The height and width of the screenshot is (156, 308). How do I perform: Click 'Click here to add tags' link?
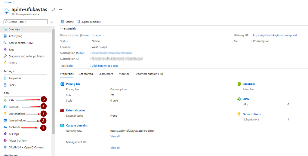pyautogui.click(x=105, y=66)
